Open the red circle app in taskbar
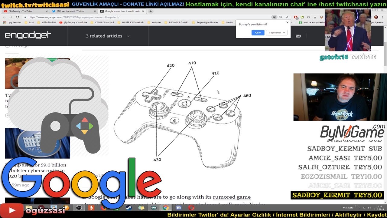This screenshot has height=218, width=387. (191, 208)
